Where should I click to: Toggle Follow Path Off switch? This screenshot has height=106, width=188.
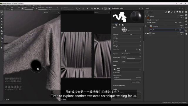click(x=131, y=34)
